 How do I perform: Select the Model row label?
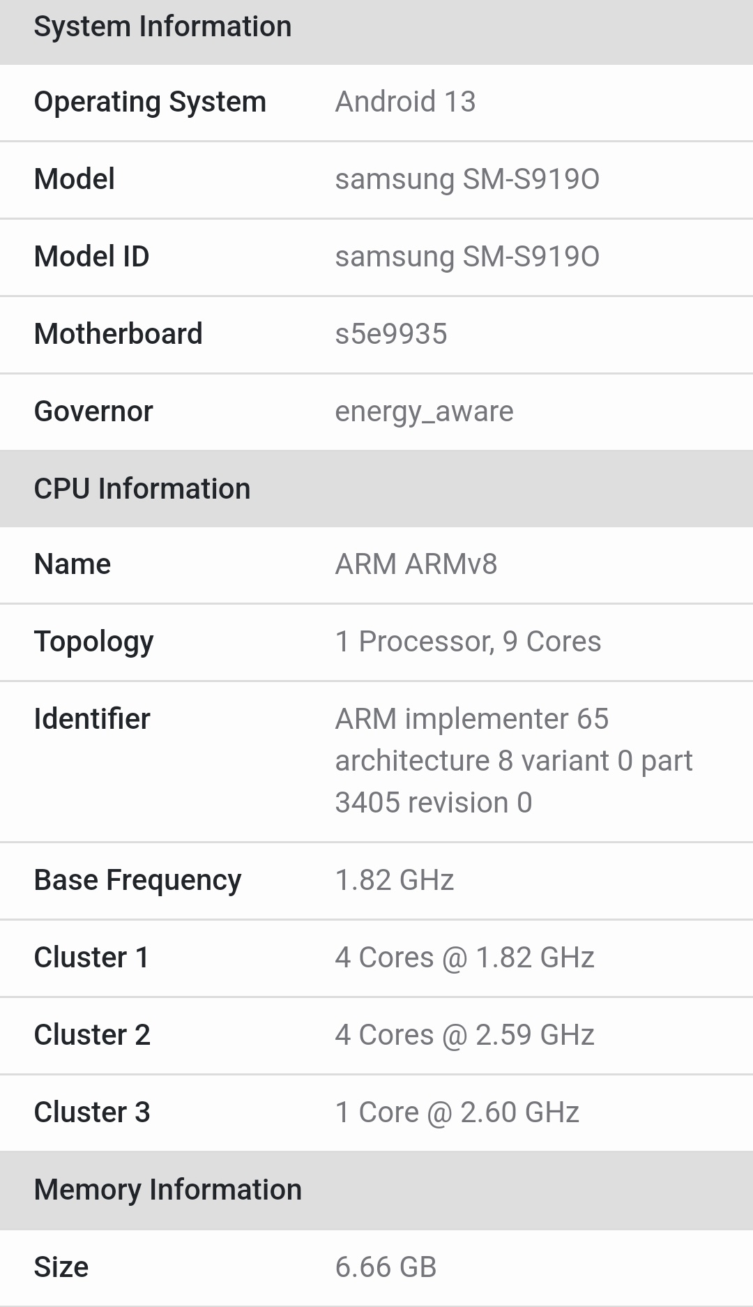point(75,179)
